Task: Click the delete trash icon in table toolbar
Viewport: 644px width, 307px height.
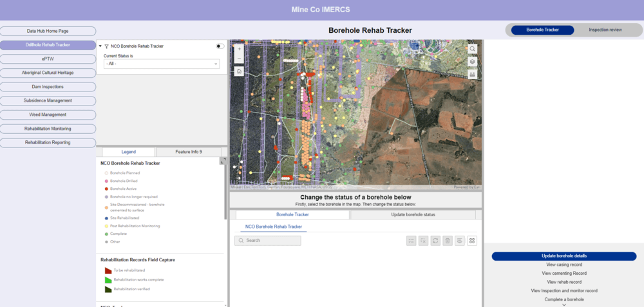Action: pyautogui.click(x=448, y=241)
